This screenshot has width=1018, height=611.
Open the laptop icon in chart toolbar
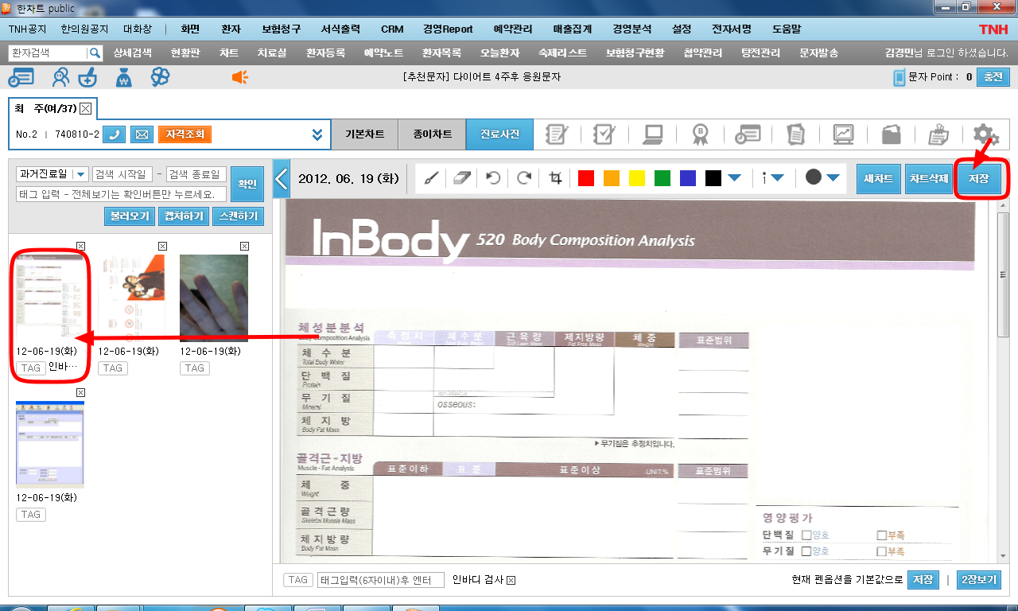(x=653, y=134)
